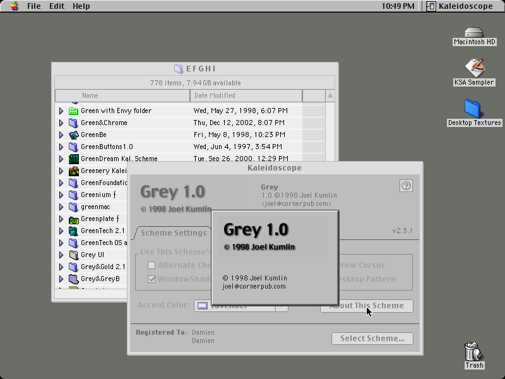Image resolution: width=505 pixels, height=379 pixels.
Task: Click the menu bar clock
Action: 398,6
